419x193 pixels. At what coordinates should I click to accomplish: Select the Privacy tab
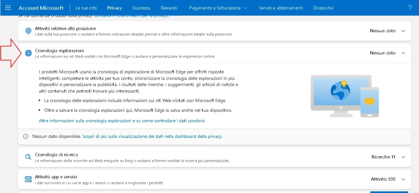point(115,8)
